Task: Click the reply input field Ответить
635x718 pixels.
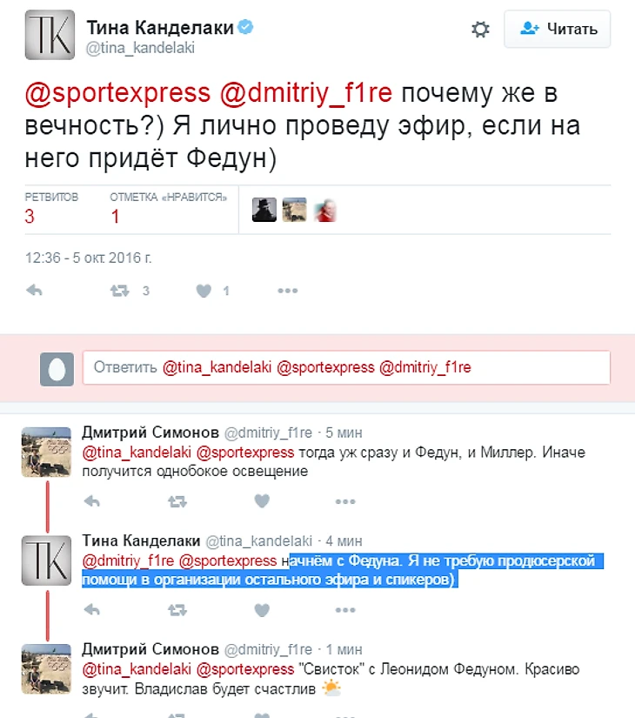Action: pos(346,367)
